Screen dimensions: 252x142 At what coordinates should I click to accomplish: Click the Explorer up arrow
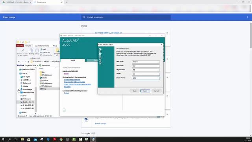pos(28,62)
